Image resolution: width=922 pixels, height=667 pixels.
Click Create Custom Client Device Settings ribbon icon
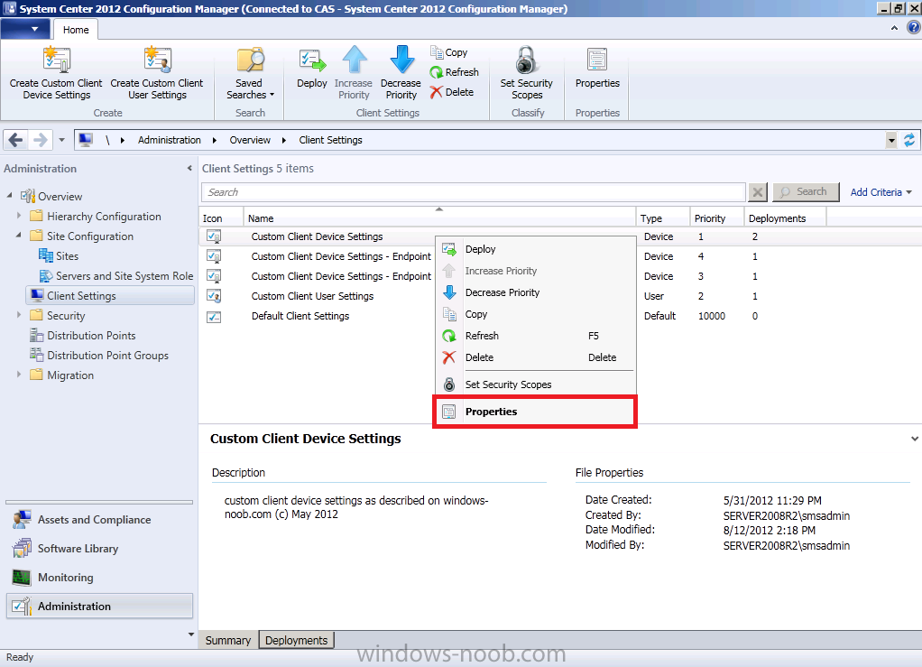pyautogui.click(x=57, y=60)
